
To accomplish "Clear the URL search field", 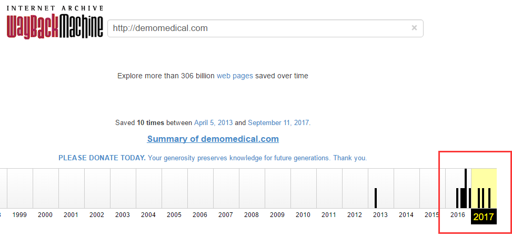I will tap(414, 28).
